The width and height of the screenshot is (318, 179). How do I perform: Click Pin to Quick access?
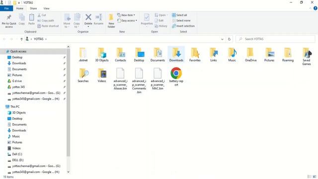click(x=9, y=21)
